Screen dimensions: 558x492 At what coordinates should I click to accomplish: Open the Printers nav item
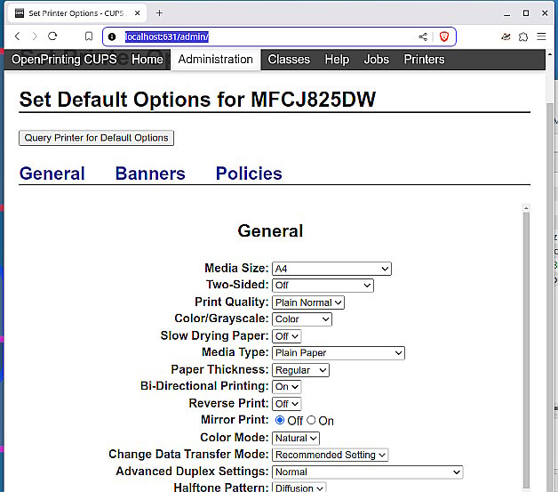(424, 60)
